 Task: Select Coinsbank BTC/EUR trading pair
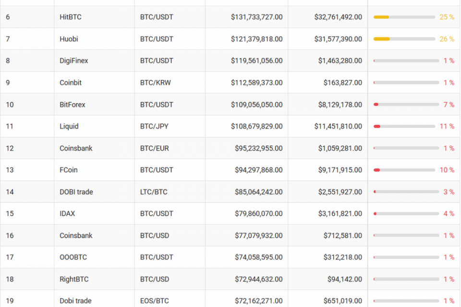click(154, 148)
